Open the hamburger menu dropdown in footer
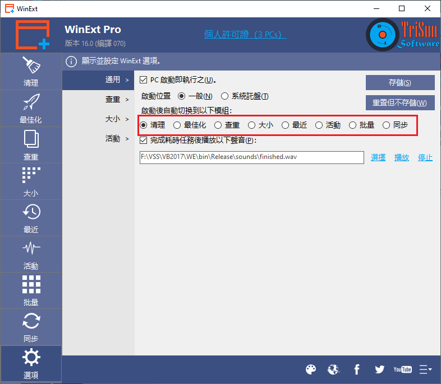The height and width of the screenshot is (384, 441). tap(425, 369)
